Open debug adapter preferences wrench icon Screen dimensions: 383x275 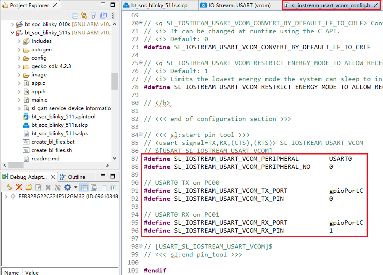57,187
